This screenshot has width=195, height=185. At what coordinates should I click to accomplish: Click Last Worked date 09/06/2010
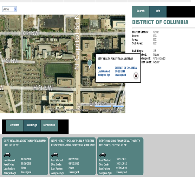pyautogui.click(x=26, y=159)
